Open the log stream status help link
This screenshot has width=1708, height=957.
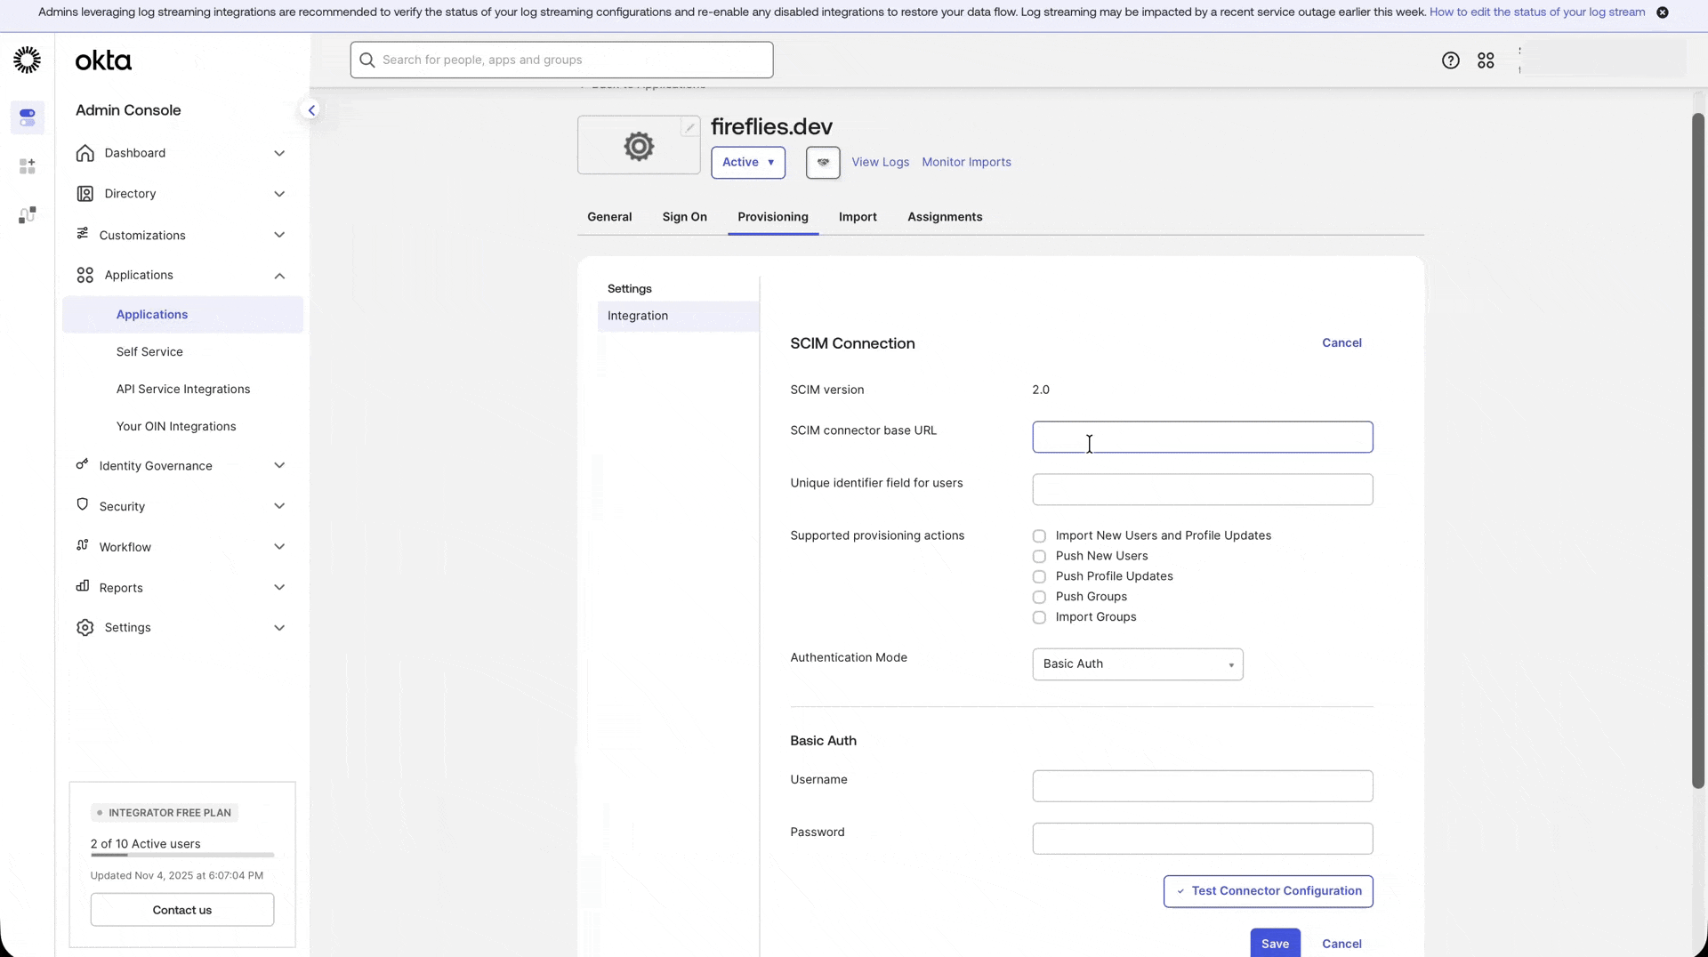(1537, 12)
